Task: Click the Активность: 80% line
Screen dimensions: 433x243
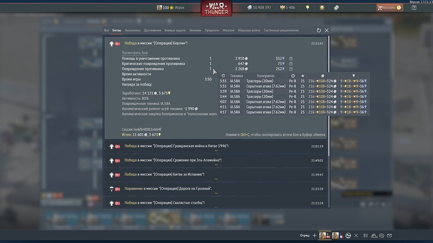Action: [135, 98]
